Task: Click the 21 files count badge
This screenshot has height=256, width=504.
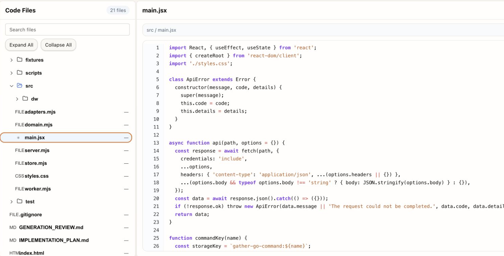Action: click(x=118, y=10)
